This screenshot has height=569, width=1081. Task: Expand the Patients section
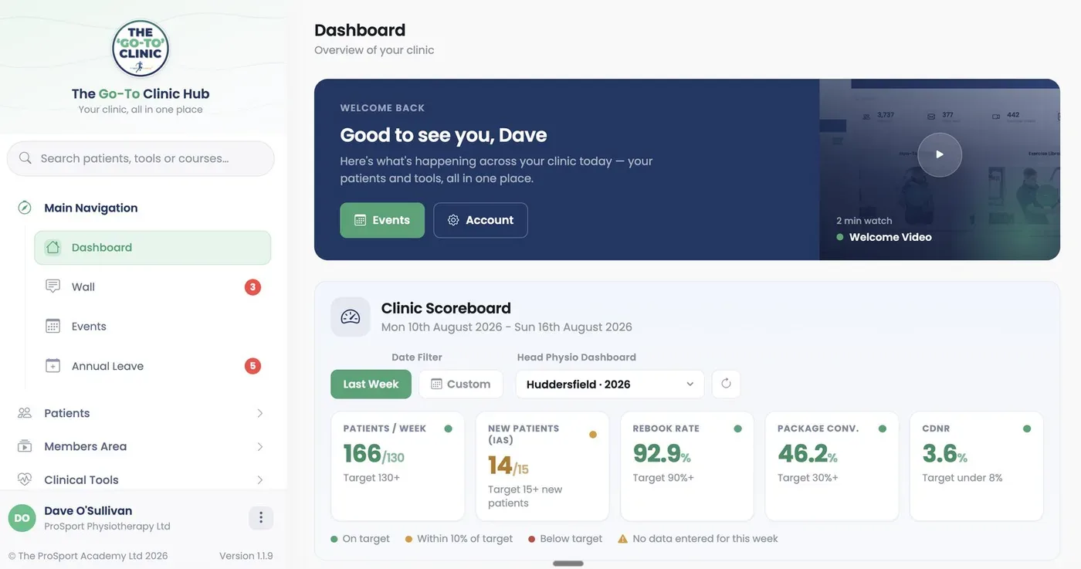tap(260, 413)
